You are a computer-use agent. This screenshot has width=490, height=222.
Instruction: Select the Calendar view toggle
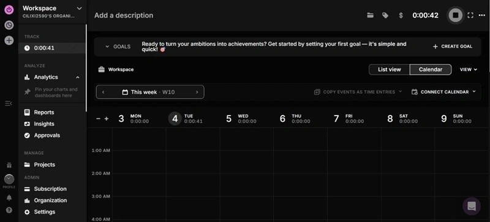(x=431, y=70)
